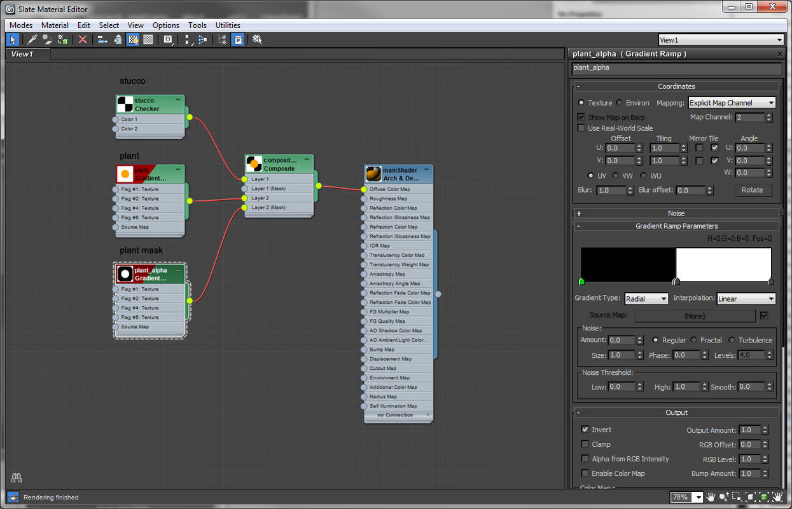Select the middle gradient ramp flag
The image size is (792, 509).
[x=676, y=281]
